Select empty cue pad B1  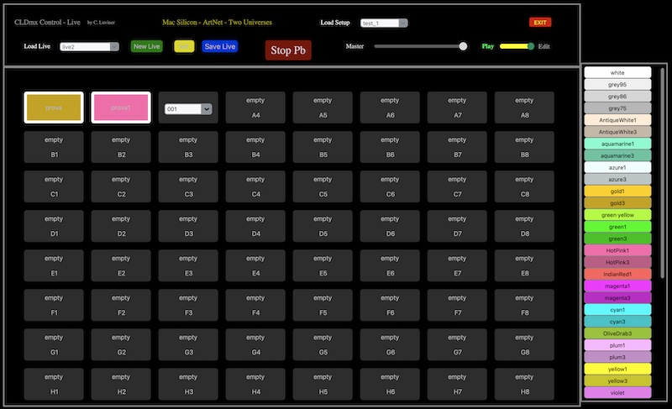54,147
